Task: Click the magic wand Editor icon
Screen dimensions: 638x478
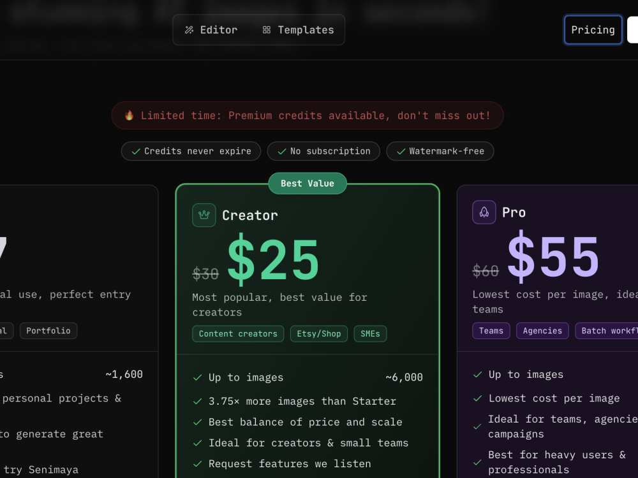Action: 189,30
